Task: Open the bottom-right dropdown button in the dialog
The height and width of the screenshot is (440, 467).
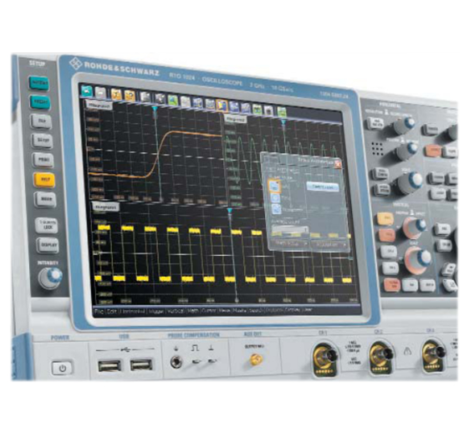Action: point(330,244)
